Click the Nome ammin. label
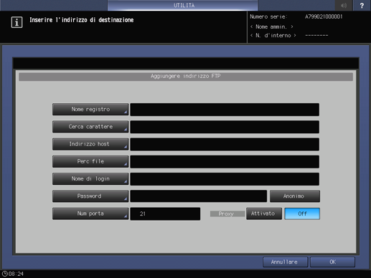This screenshot has width=371, height=278. [271, 27]
